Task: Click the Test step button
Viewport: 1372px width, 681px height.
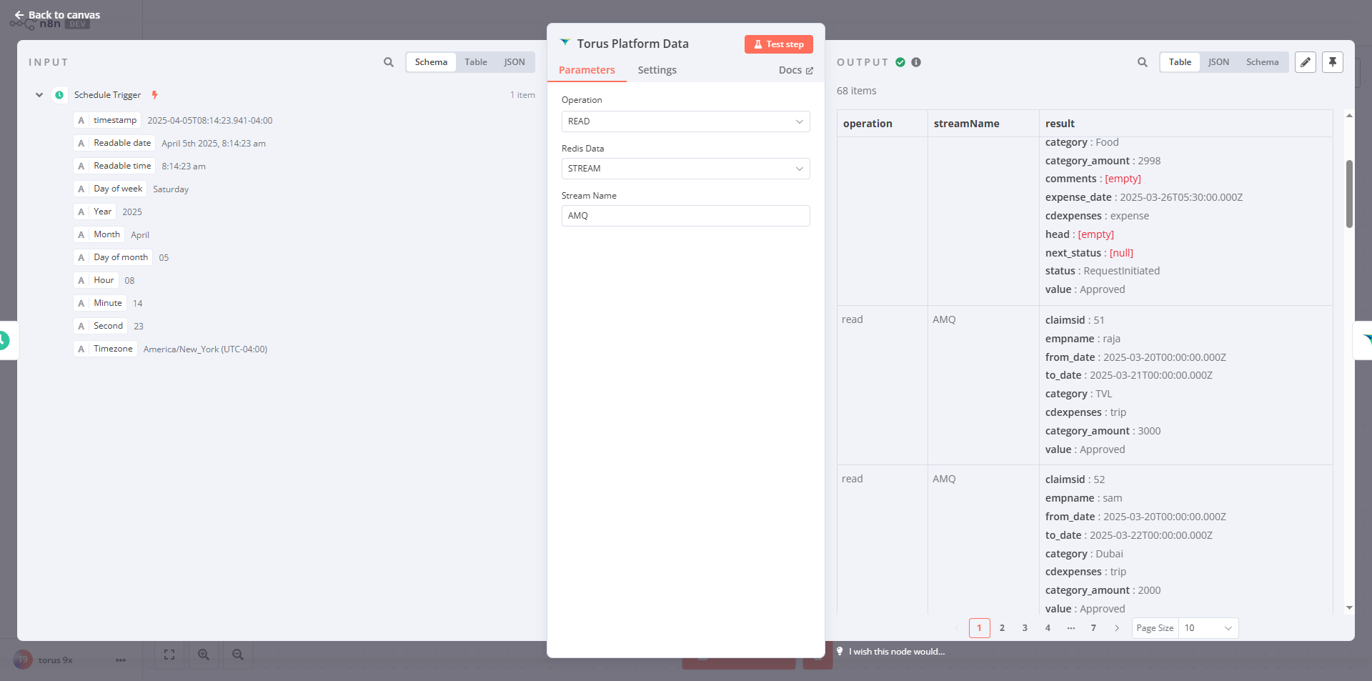Action: point(778,44)
